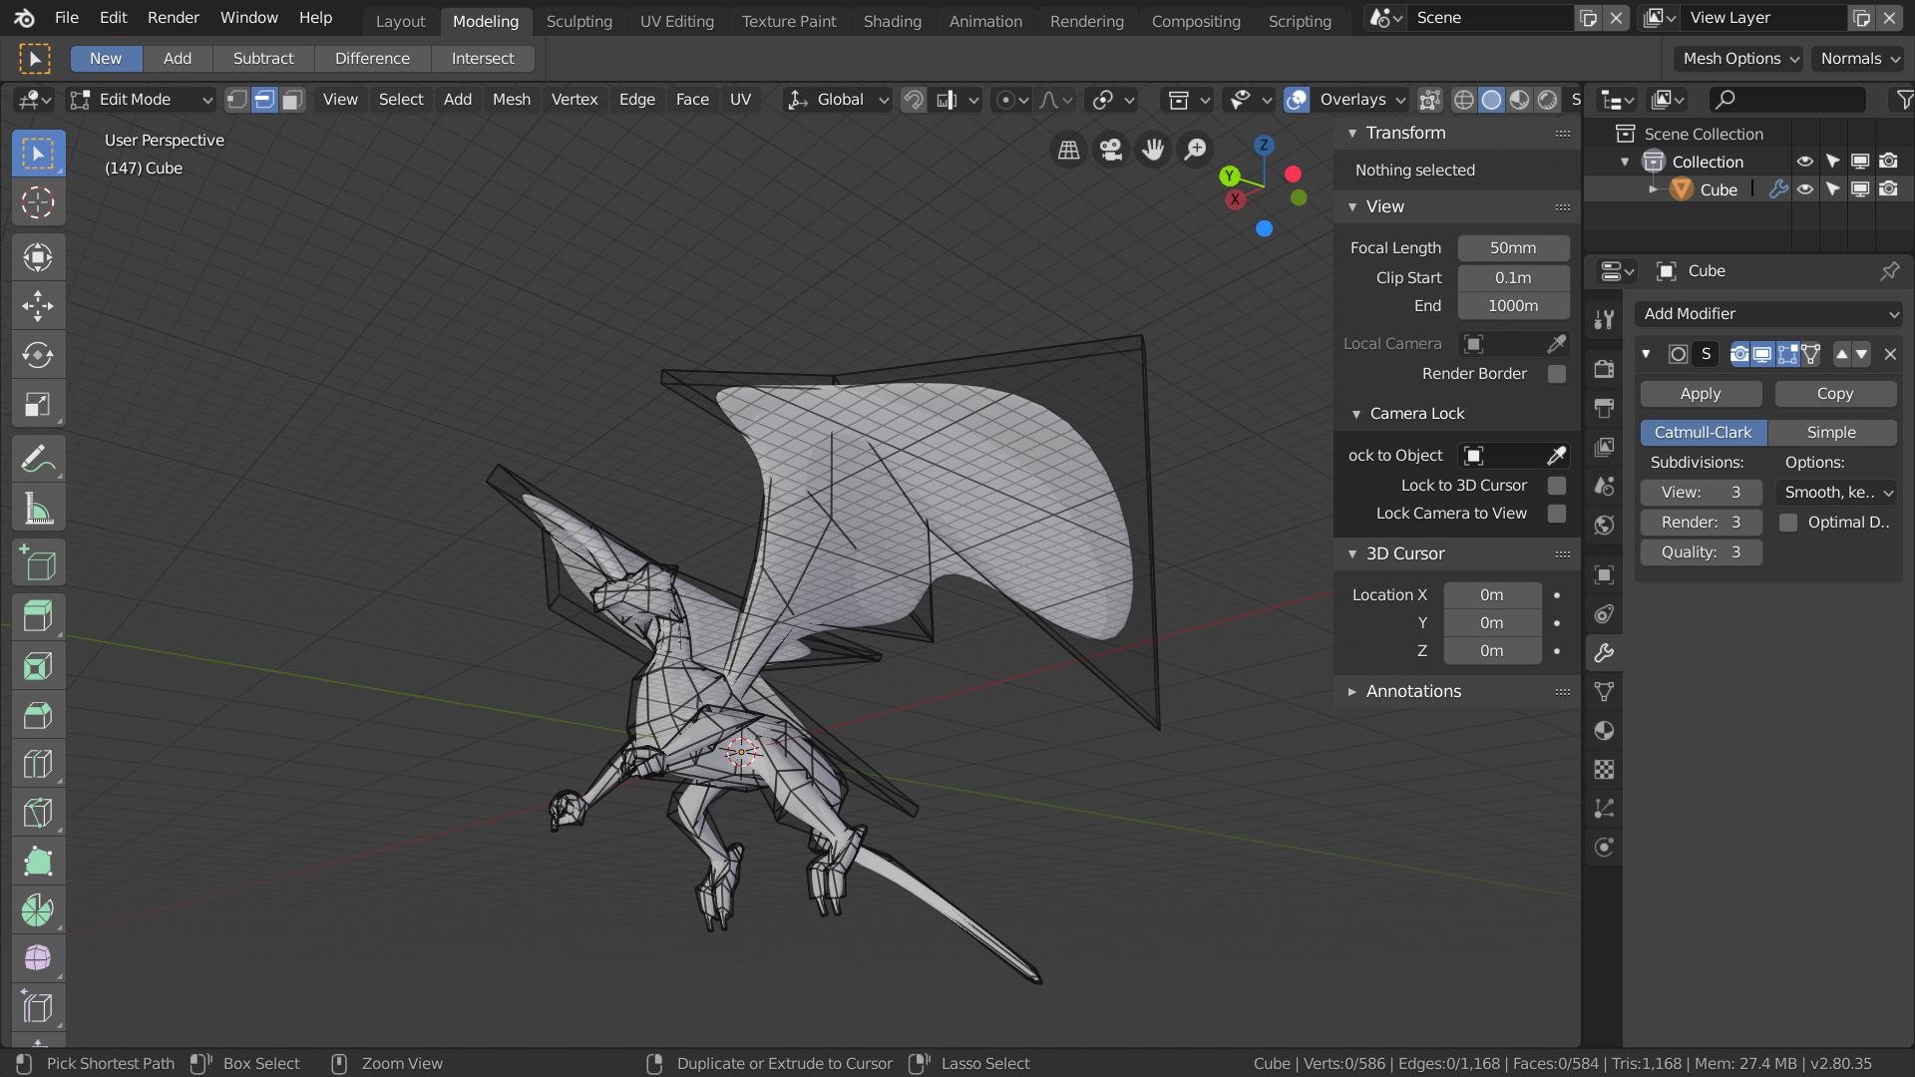Screen dimensions: 1915x1077
Task: Activate the Extrude Region tool
Action: coord(38,615)
